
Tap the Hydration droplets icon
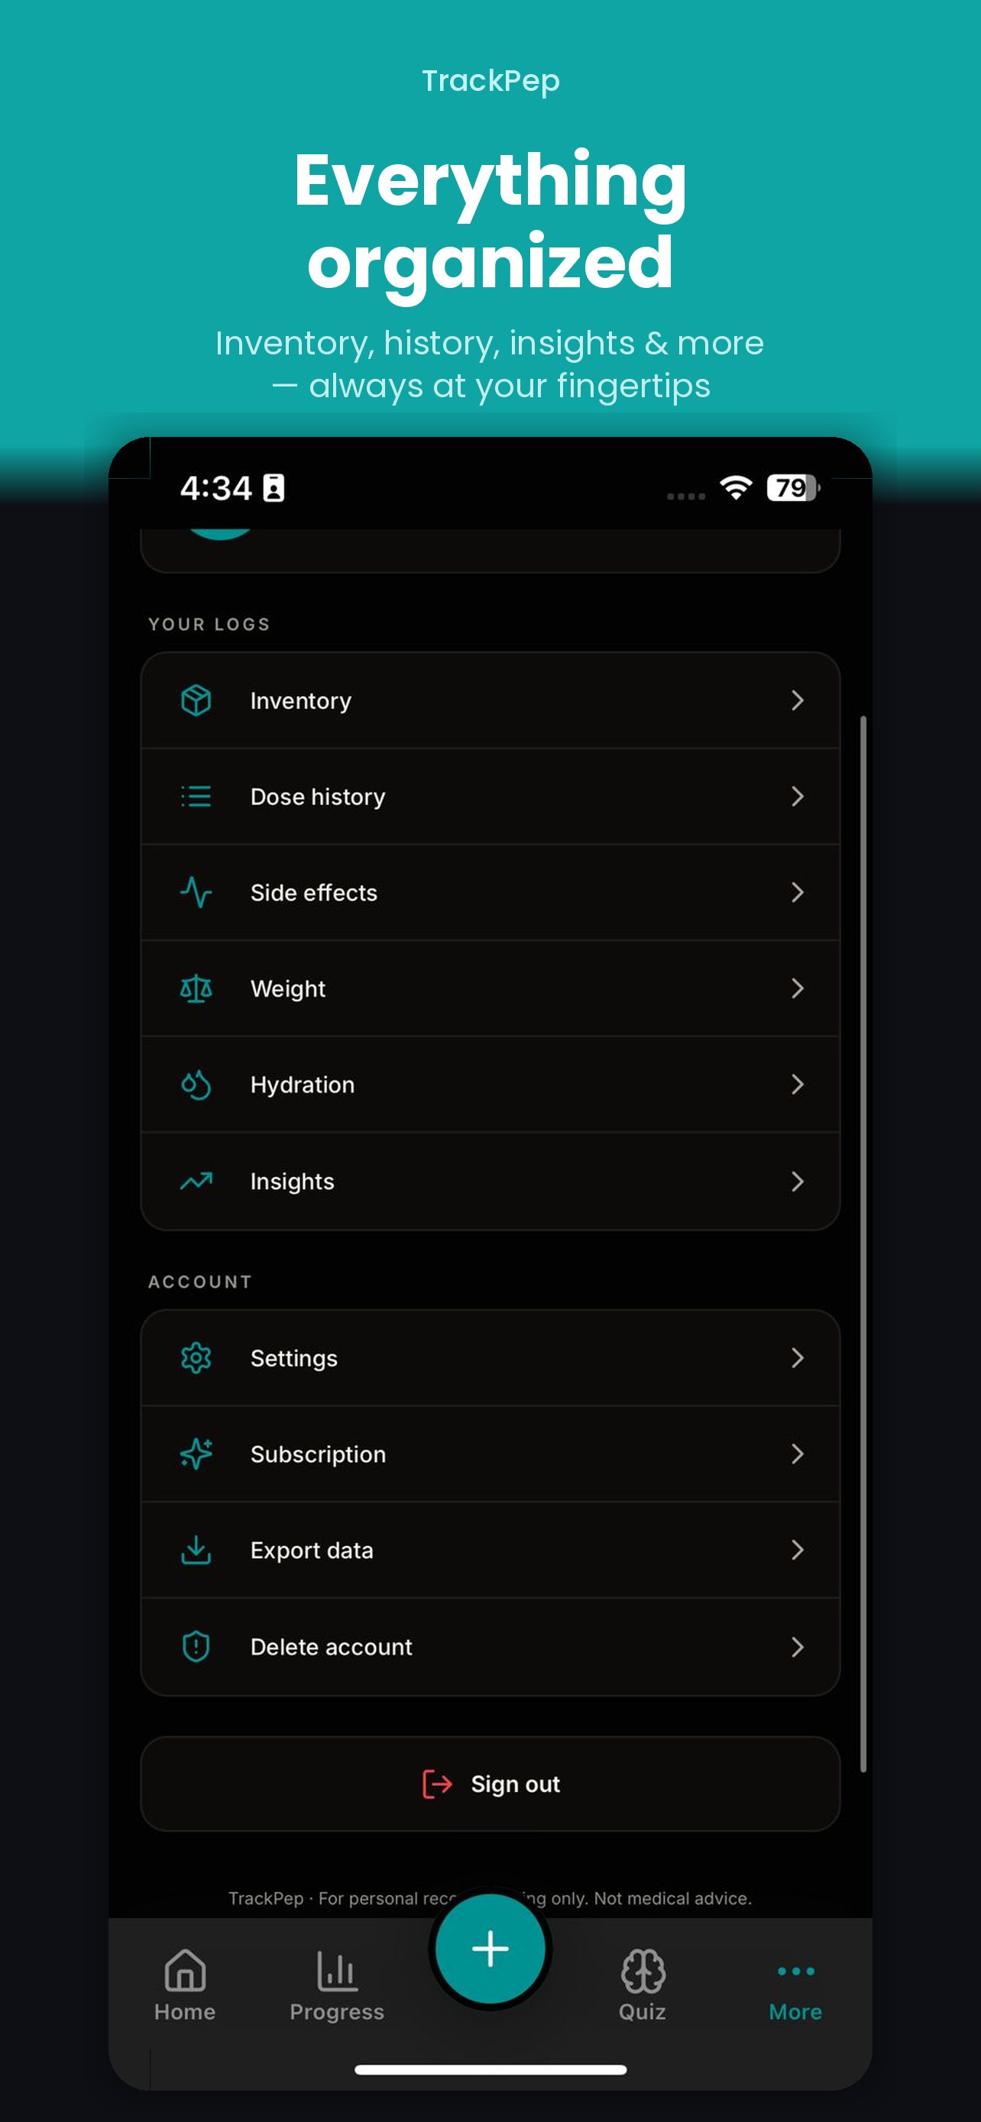point(196,1084)
